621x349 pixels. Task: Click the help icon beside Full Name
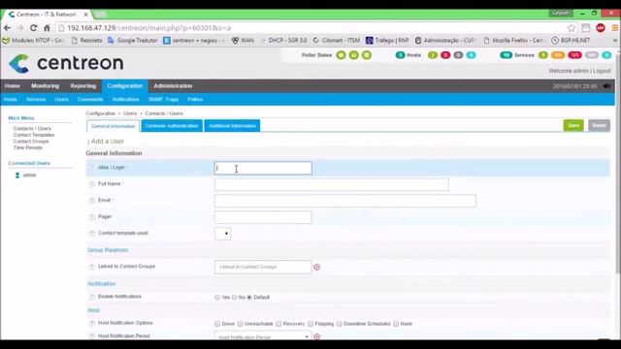pyautogui.click(x=91, y=184)
